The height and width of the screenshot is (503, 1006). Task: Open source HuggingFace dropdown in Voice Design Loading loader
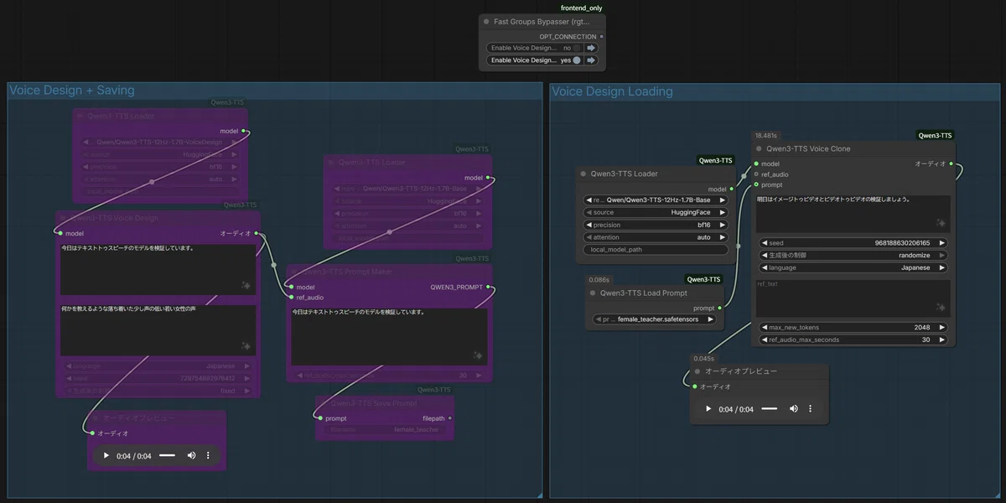point(656,213)
